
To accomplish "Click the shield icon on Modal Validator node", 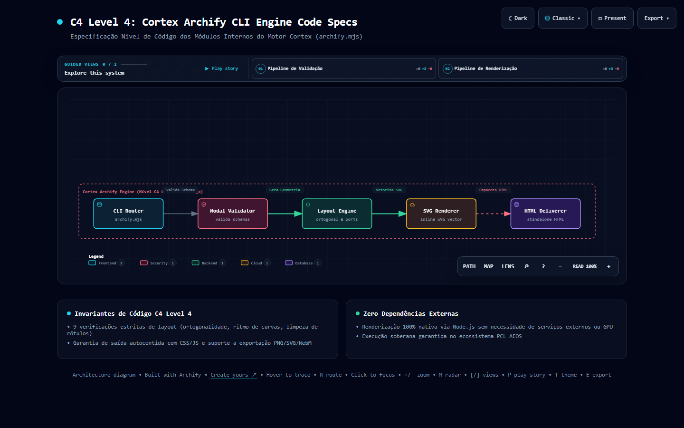I will (x=204, y=204).
